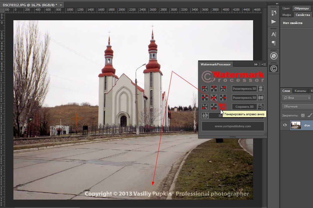
Task: Switch to the Каналы tab
Action: [300, 91]
